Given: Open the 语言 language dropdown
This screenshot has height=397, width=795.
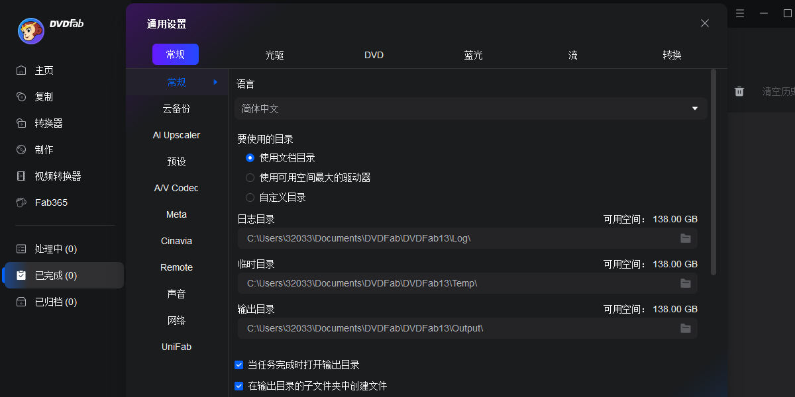Looking at the screenshot, I should 470,108.
